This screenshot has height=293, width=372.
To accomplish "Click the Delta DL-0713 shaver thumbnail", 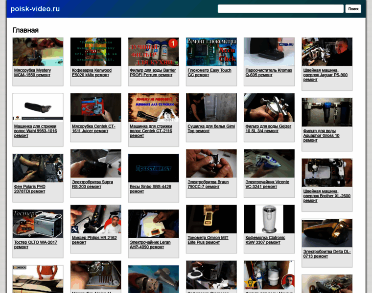I will (327, 233).
